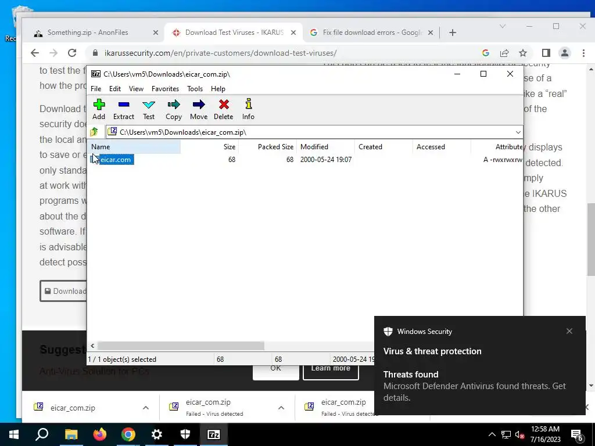Click the Chrome address bar URL
This screenshot has height=446, width=595.
click(220, 53)
